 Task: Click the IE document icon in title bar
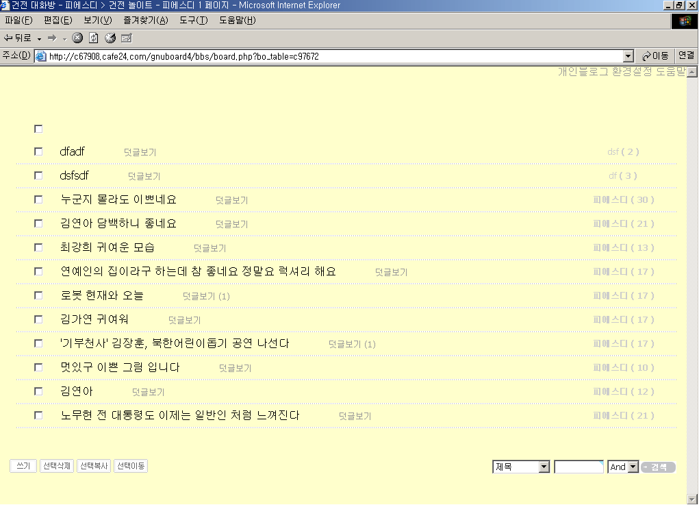pos(5,5)
